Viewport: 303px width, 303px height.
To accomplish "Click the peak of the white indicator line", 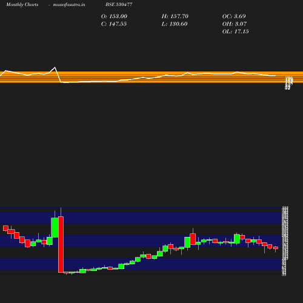I will [x=55, y=67].
